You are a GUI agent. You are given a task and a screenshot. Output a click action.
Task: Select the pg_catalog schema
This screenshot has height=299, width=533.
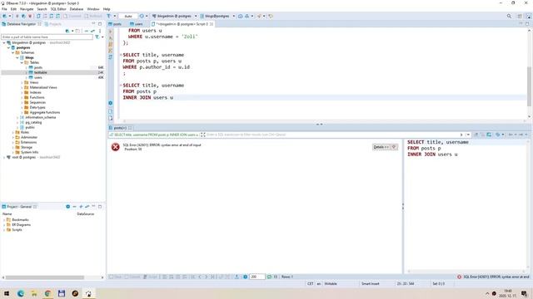(x=33, y=122)
